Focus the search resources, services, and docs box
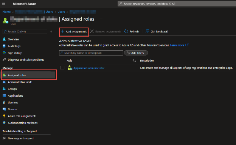 pos(177,4)
